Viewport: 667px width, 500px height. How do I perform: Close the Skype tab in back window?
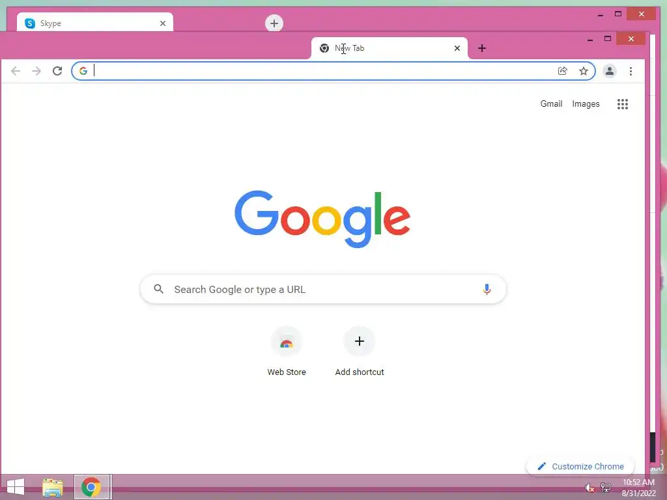163,23
